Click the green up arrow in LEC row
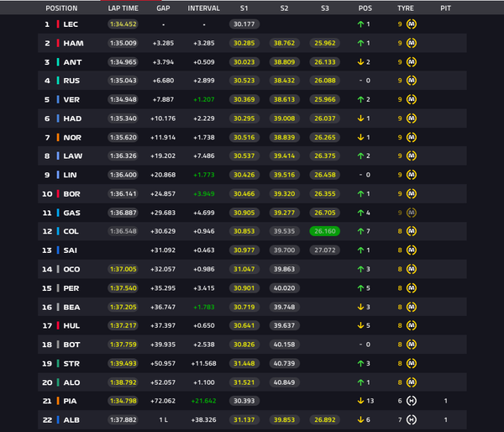The height and width of the screenshot is (432, 504). point(360,24)
